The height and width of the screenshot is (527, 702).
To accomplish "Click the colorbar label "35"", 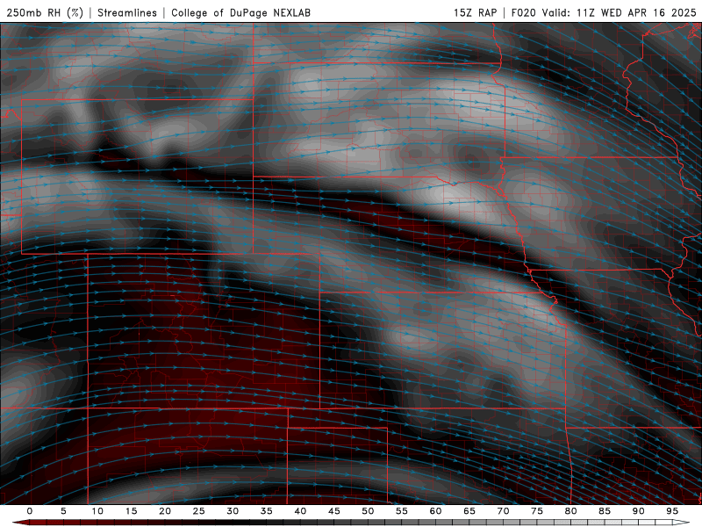I will tap(267, 511).
